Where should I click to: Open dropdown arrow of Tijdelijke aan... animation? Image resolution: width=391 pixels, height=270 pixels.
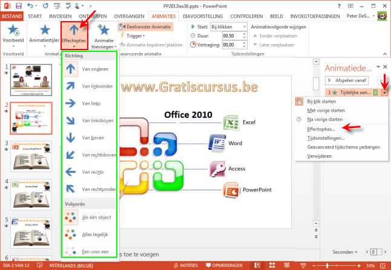click(385, 92)
